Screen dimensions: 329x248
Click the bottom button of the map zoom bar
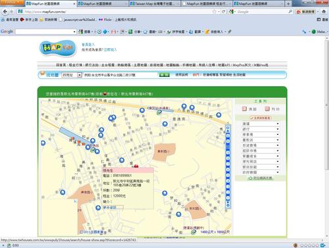coord(228,205)
